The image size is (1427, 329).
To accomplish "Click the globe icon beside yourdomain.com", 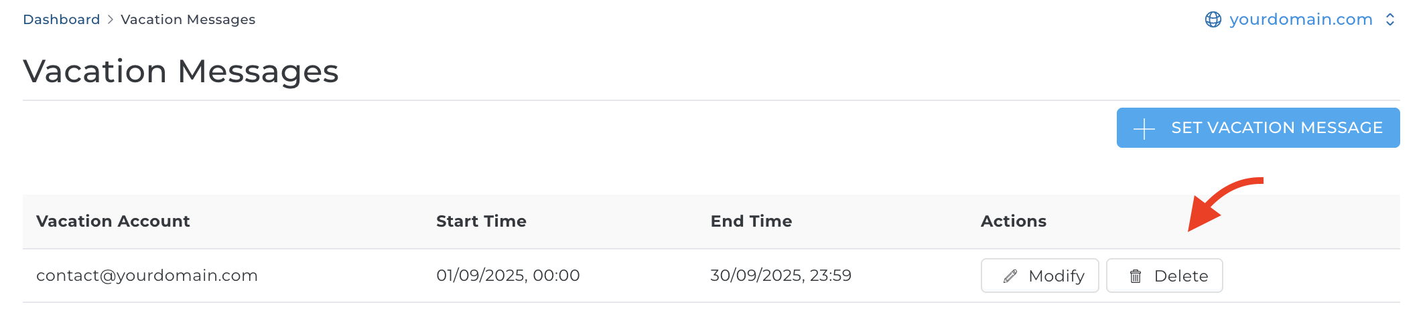I will [1213, 19].
